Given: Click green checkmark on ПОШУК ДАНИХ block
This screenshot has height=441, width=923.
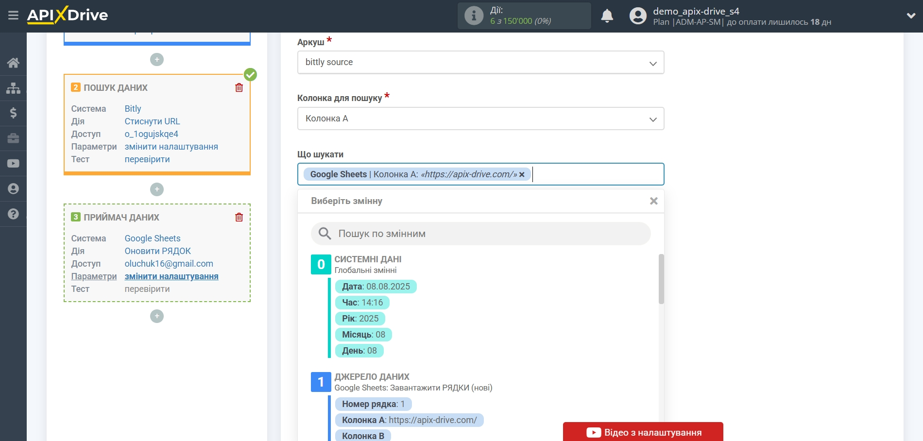Looking at the screenshot, I should (x=250, y=74).
